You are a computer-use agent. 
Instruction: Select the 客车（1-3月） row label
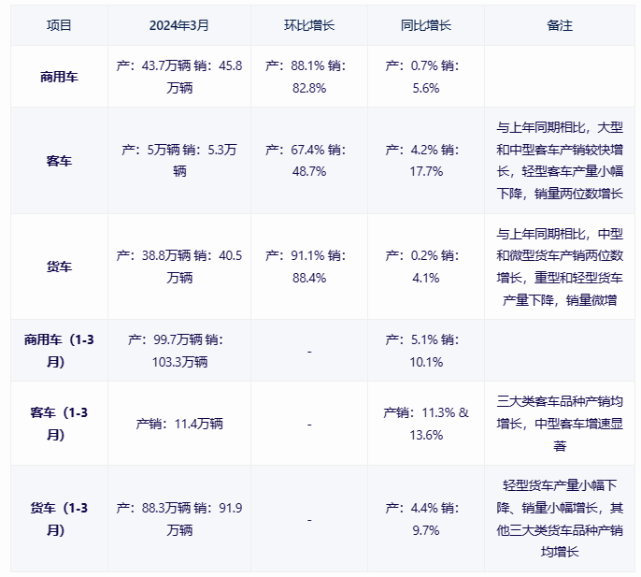pyautogui.click(x=59, y=424)
